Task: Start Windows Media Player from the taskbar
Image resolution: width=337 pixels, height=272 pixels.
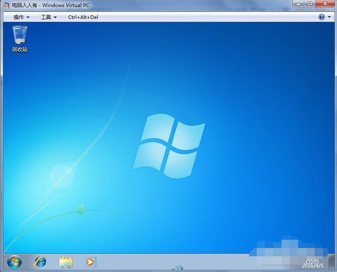Action: tap(91, 262)
